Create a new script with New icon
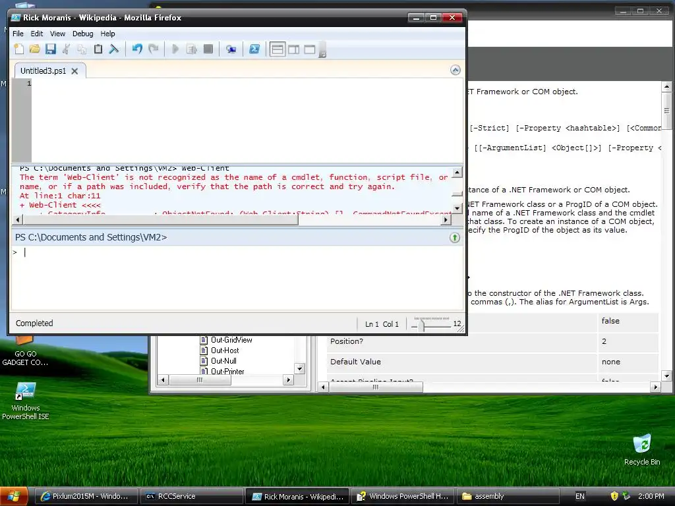The width and height of the screenshot is (675, 506). tap(19, 49)
